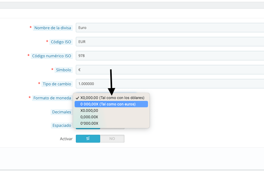Click the Código numérico ISO label
The height and width of the screenshot is (171, 264).
(x=52, y=56)
